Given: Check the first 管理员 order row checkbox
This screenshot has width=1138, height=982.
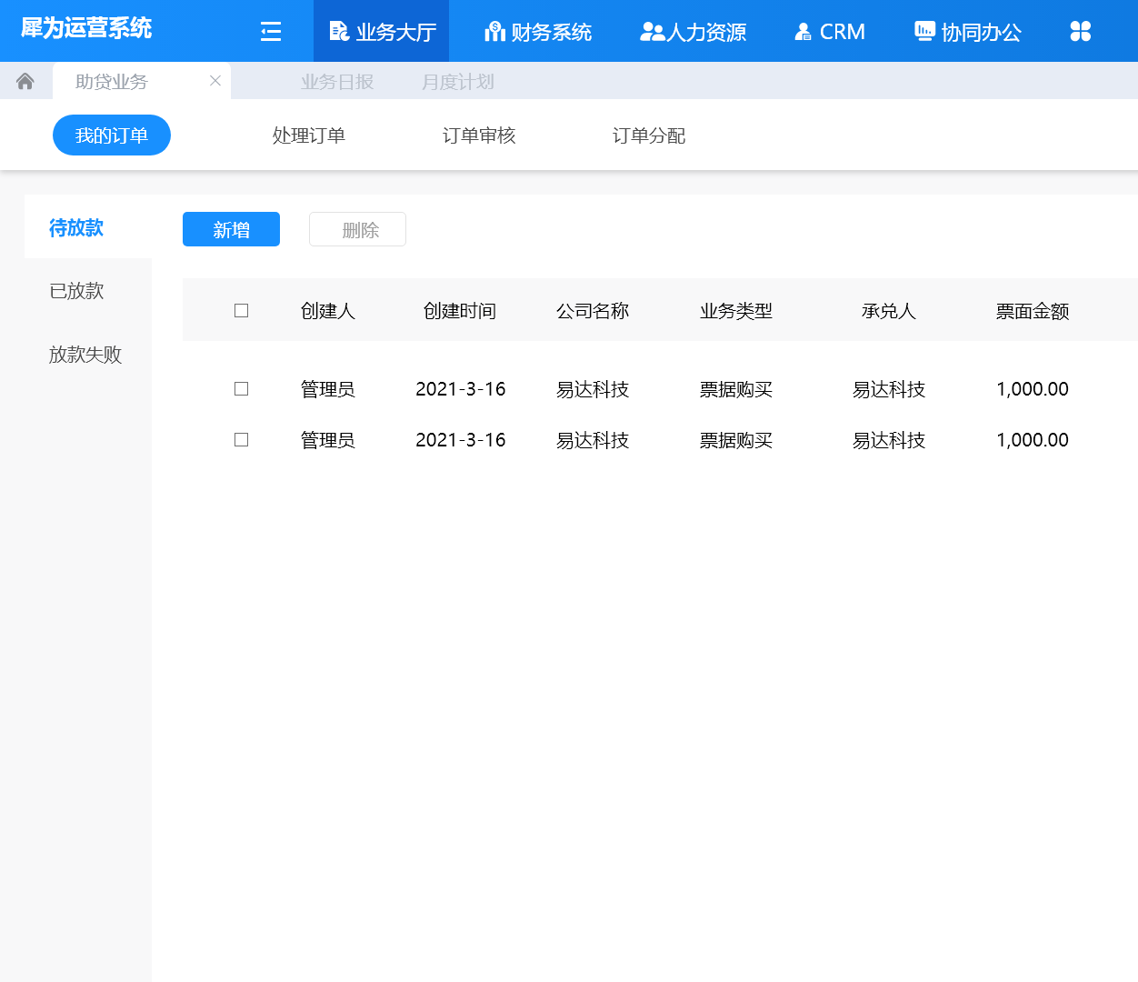Looking at the screenshot, I should point(241,388).
